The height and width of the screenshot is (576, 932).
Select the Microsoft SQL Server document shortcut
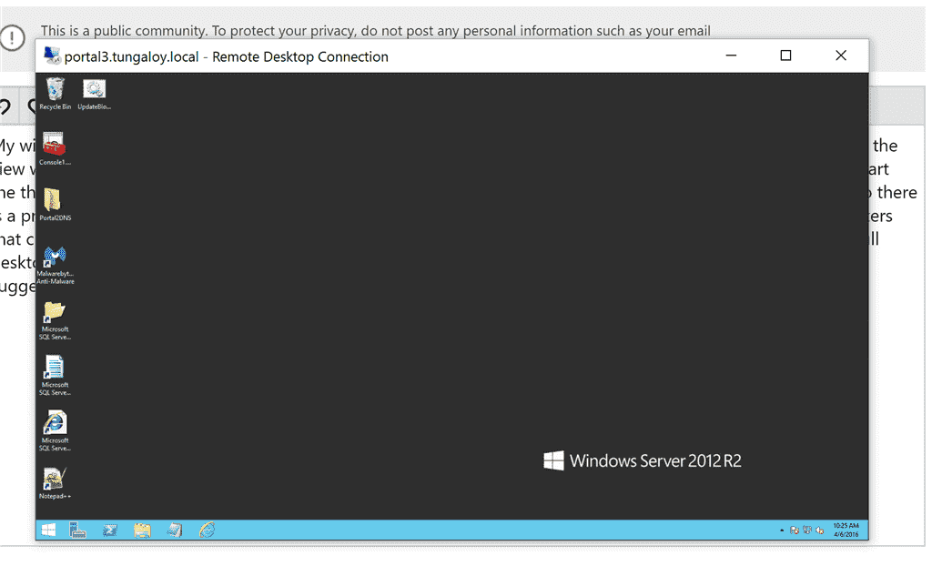point(55,377)
